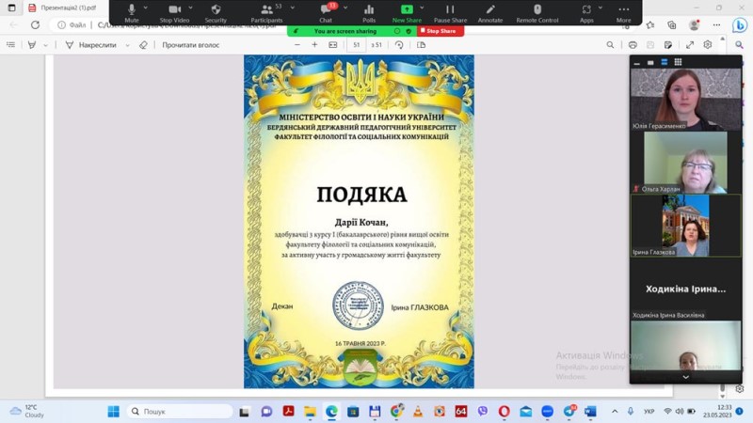Switch Zoom panel to strip view
753x423 pixels.
665,62
